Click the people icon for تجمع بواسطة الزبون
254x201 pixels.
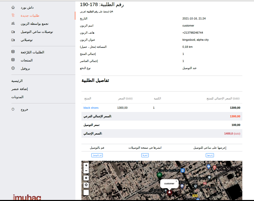click(13, 24)
